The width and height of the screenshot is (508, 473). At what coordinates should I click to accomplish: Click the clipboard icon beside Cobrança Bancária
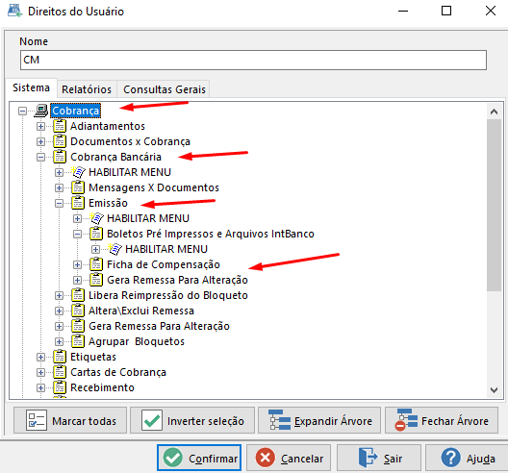[60, 157]
